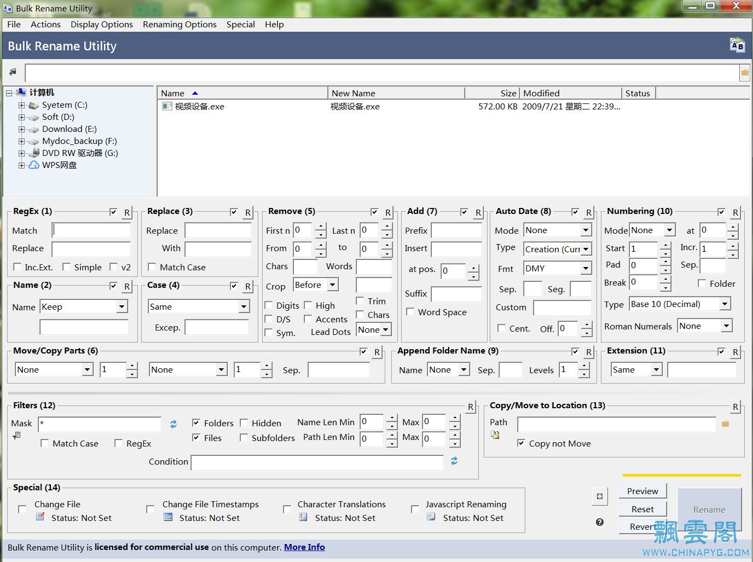The height and width of the screenshot is (562, 753).
Task: Open the Name Keep dropdown
Action: coord(122,307)
